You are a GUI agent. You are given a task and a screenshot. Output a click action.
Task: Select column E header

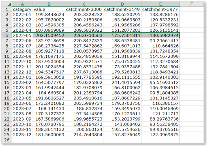click(x=160, y=4)
